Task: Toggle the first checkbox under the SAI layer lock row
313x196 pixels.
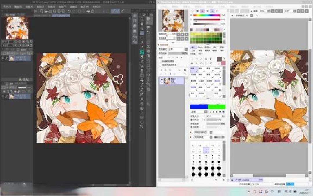Action: pos(160,61)
